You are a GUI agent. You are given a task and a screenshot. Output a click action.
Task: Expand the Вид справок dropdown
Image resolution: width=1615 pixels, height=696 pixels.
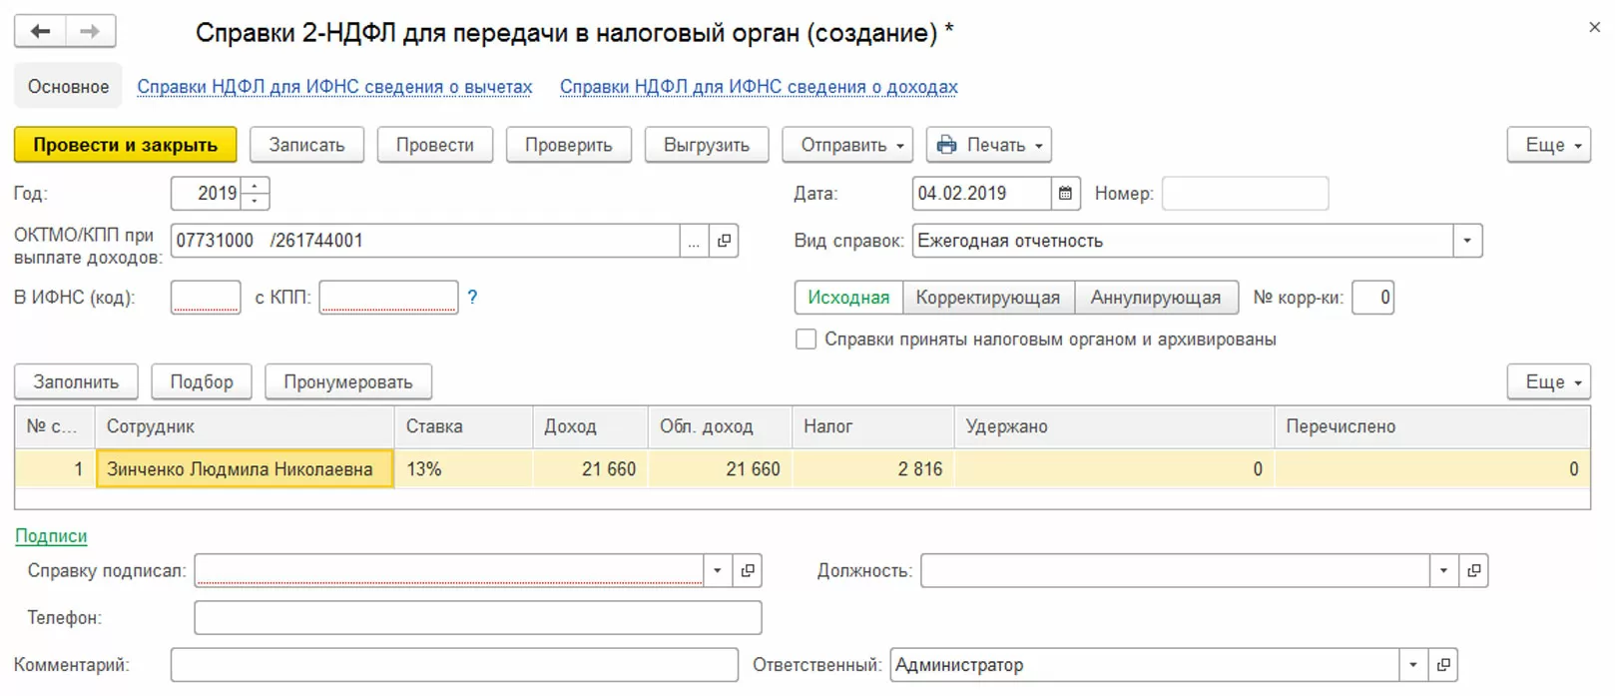tap(1466, 241)
